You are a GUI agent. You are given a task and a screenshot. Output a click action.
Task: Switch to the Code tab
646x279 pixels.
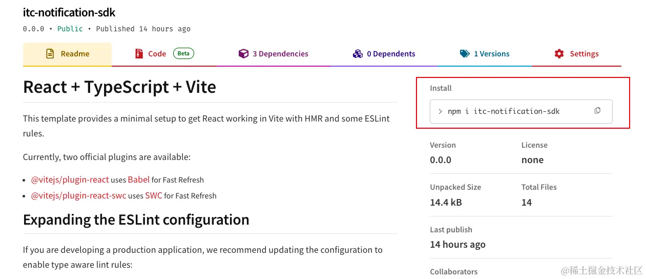click(164, 54)
